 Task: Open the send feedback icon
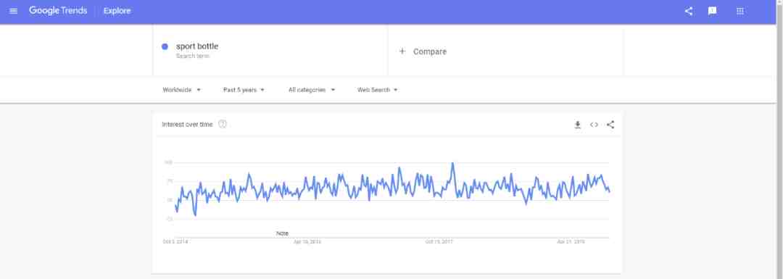tap(712, 11)
